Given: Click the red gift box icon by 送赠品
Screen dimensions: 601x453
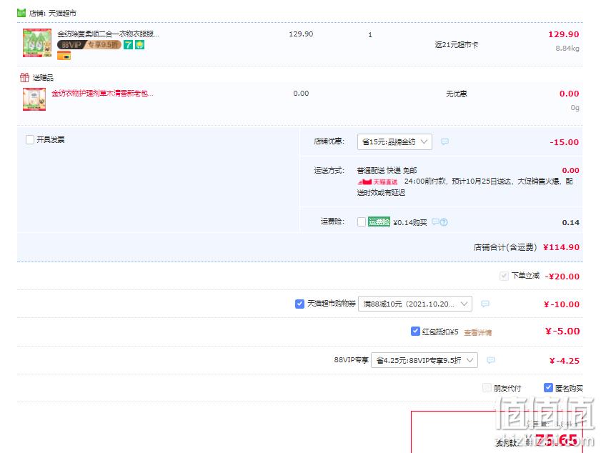Looking at the screenshot, I should [x=24, y=78].
